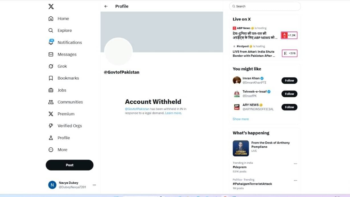Open more options for #deprem trend
Viewport: 350px width, 197px height.
295,163
